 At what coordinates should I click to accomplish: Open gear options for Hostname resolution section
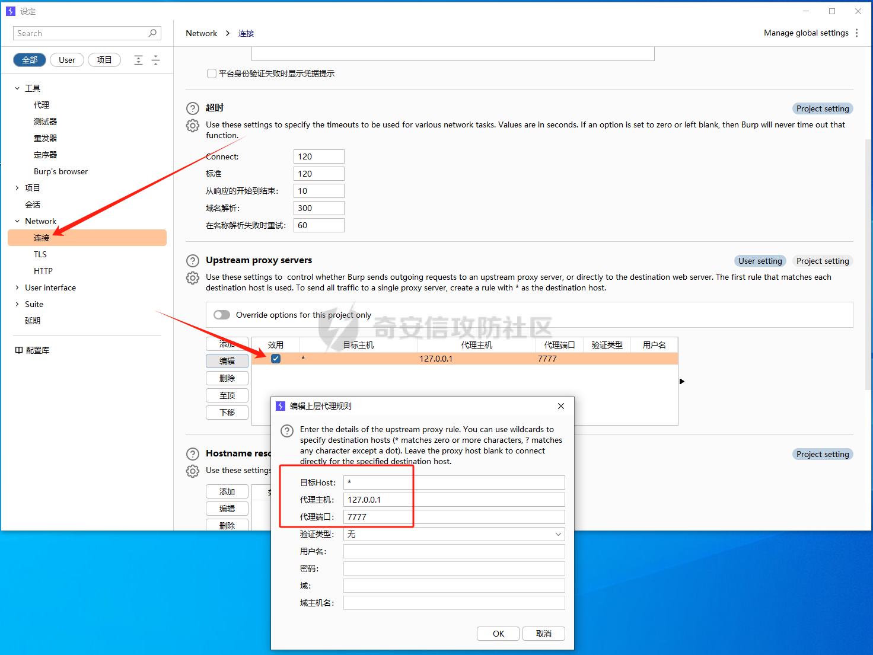(x=193, y=471)
